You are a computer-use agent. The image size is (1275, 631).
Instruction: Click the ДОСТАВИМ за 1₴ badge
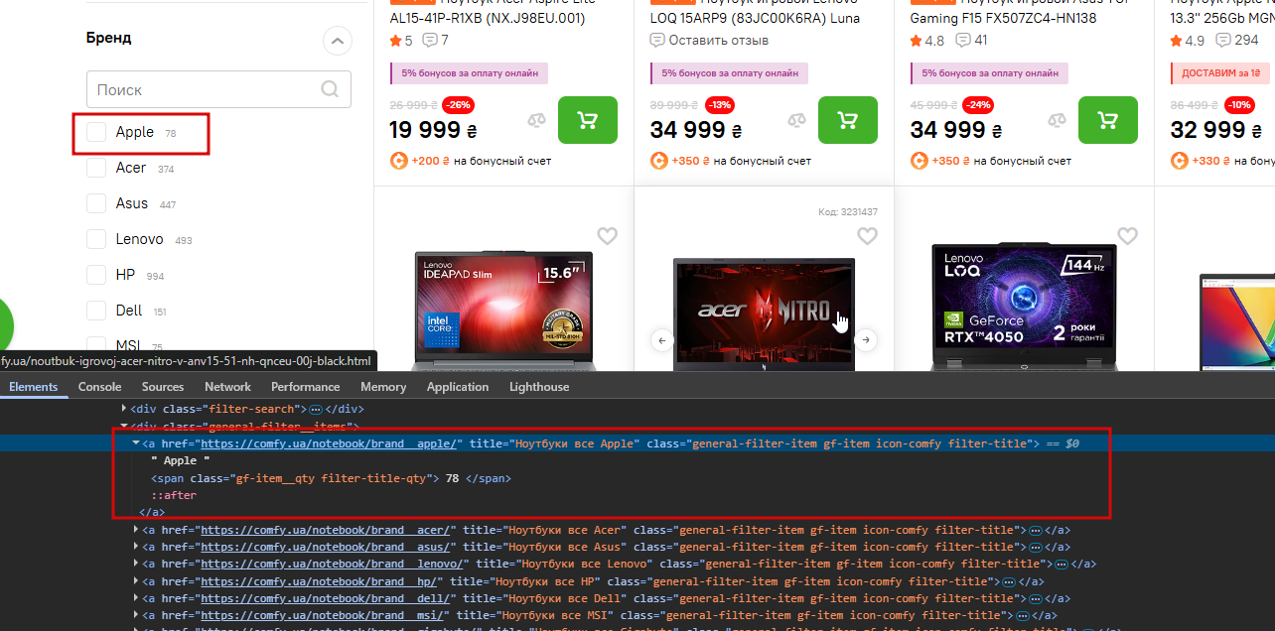pyautogui.click(x=1220, y=73)
